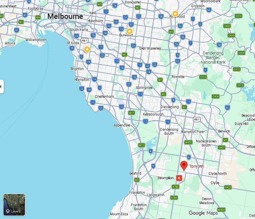Click the Aspendale suburb label

(x=122, y=125)
